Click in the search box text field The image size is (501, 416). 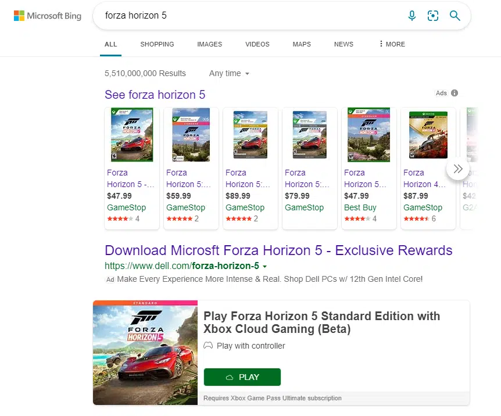250,16
